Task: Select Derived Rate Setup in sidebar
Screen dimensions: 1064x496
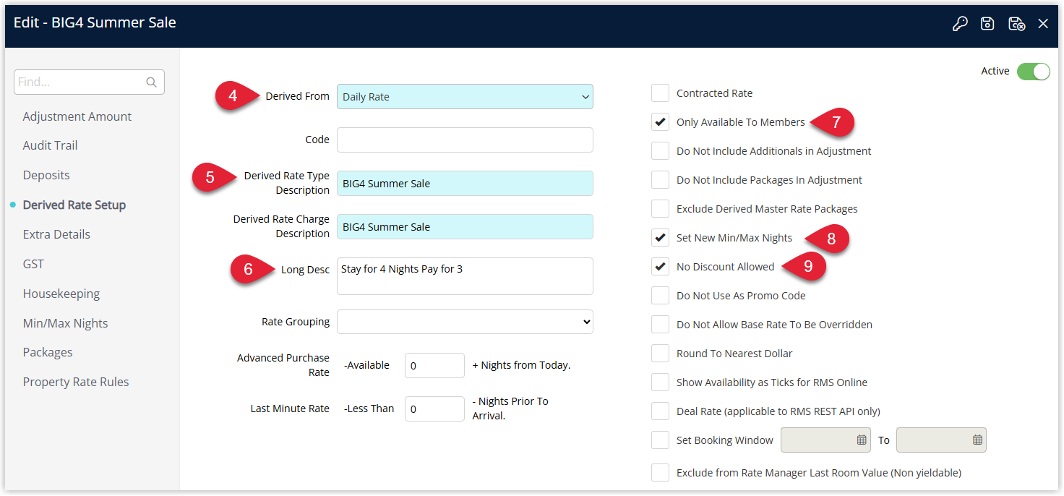Action: coord(74,205)
